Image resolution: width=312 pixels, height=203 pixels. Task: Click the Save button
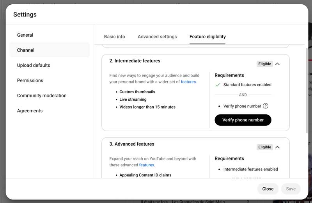(291, 189)
